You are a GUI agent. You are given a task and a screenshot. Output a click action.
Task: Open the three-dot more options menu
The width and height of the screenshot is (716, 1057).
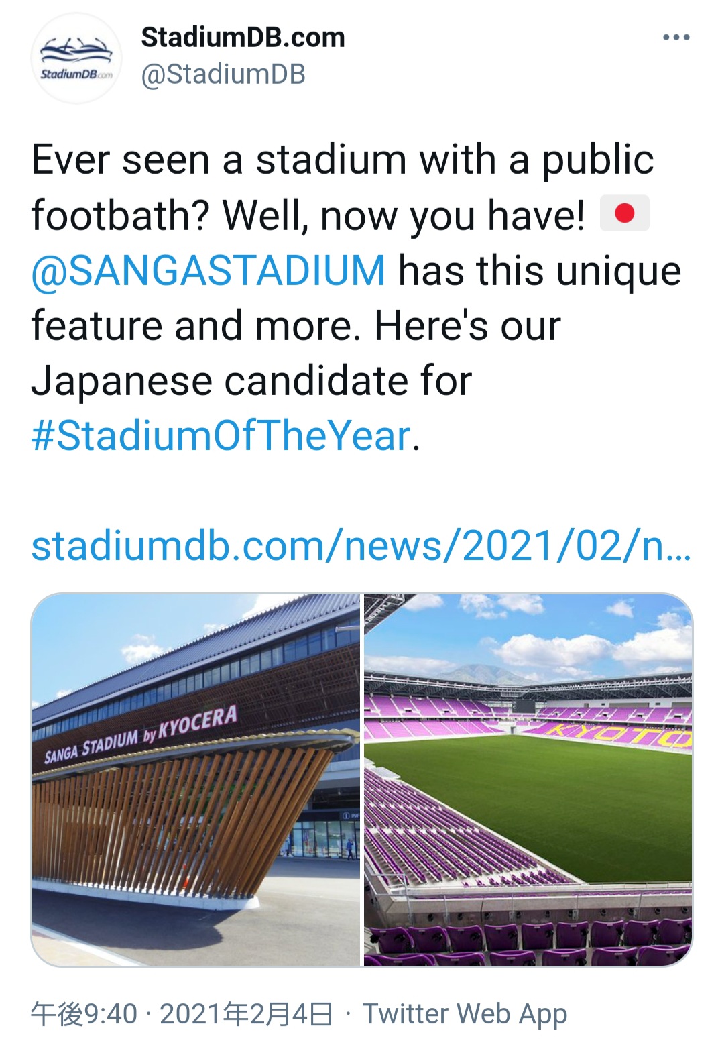[676, 38]
